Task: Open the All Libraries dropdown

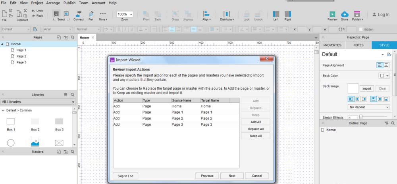Action: pyautogui.click(x=38, y=102)
